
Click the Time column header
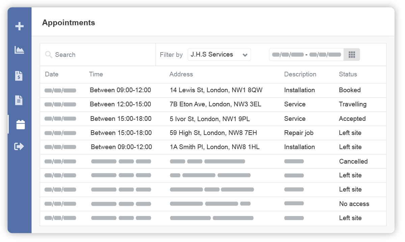pos(96,74)
